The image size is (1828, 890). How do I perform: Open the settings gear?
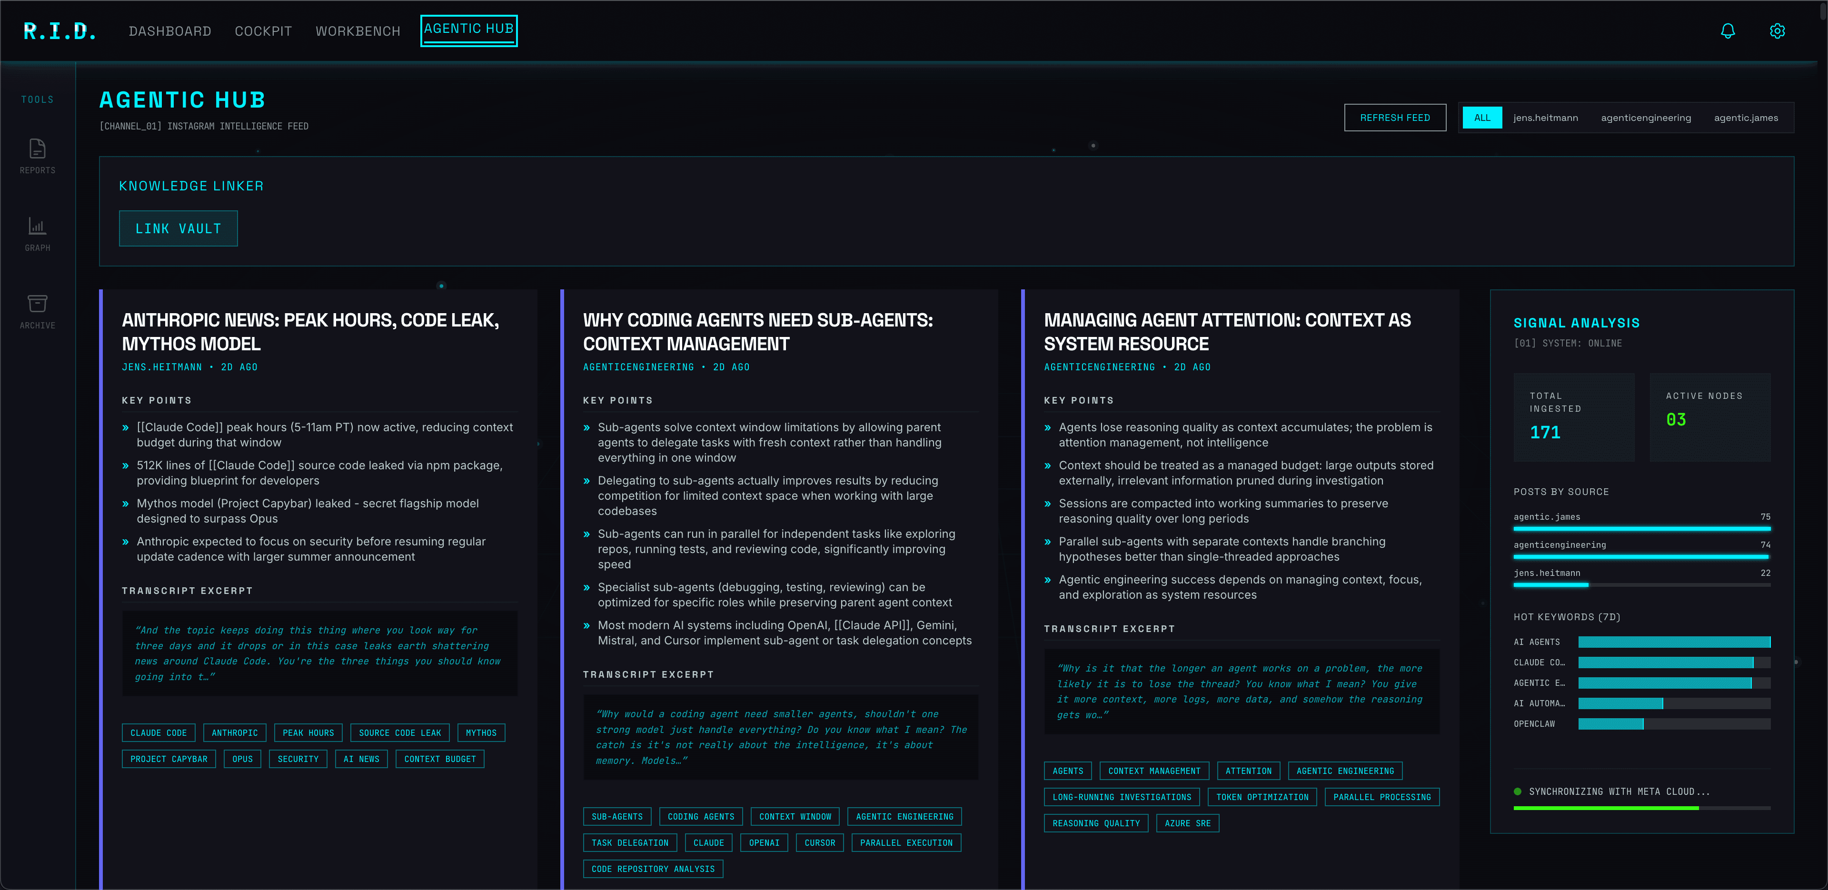pos(1777,30)
